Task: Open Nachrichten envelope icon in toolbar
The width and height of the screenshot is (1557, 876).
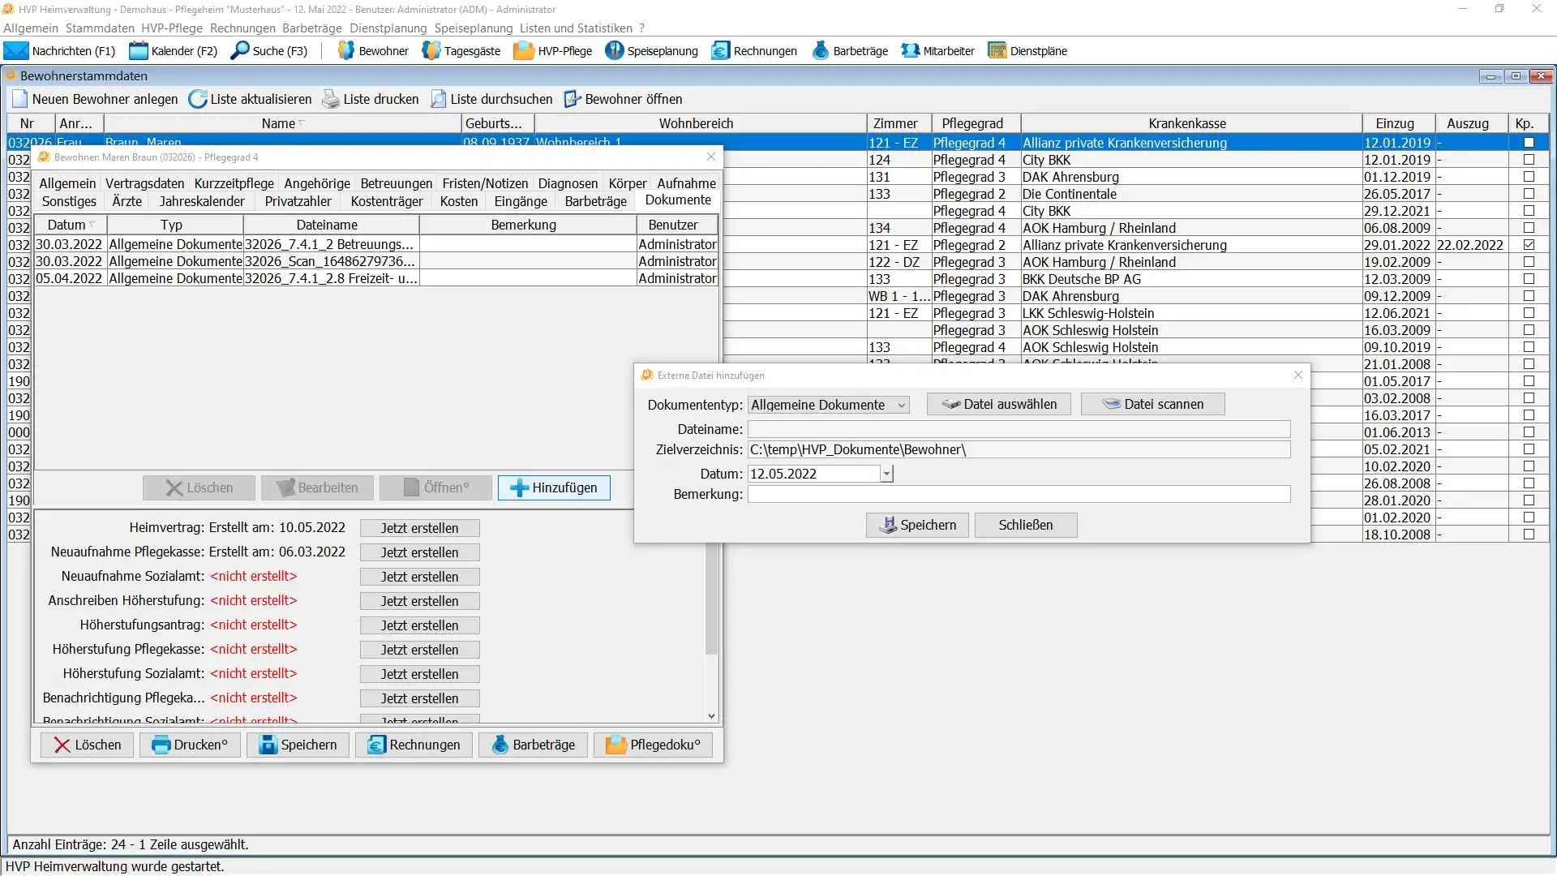Action: coord(16,50)
